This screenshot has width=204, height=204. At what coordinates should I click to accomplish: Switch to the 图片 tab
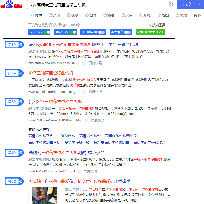(91, 15)
